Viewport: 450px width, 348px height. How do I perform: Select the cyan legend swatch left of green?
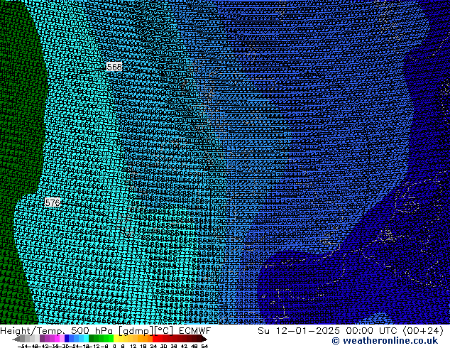point(86,338)
